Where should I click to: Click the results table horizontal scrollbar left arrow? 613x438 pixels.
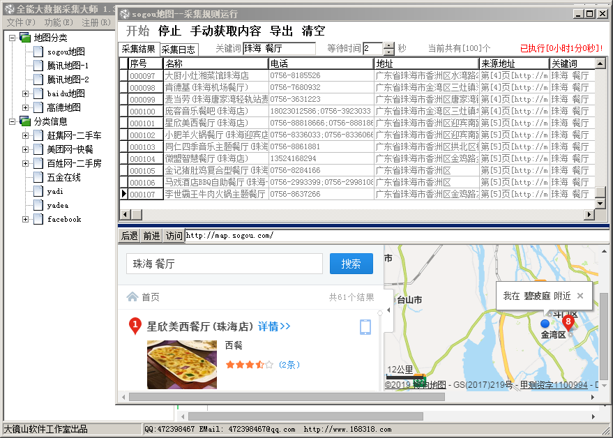(x=125, y=214)
